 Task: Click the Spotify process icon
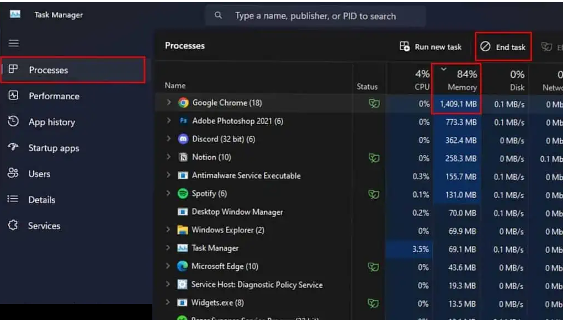click(183, 194)
